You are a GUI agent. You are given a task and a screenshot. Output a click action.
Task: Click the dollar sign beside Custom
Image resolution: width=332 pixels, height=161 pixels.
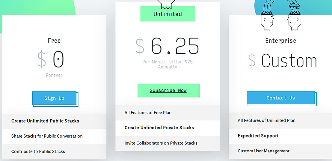[252, 60]
